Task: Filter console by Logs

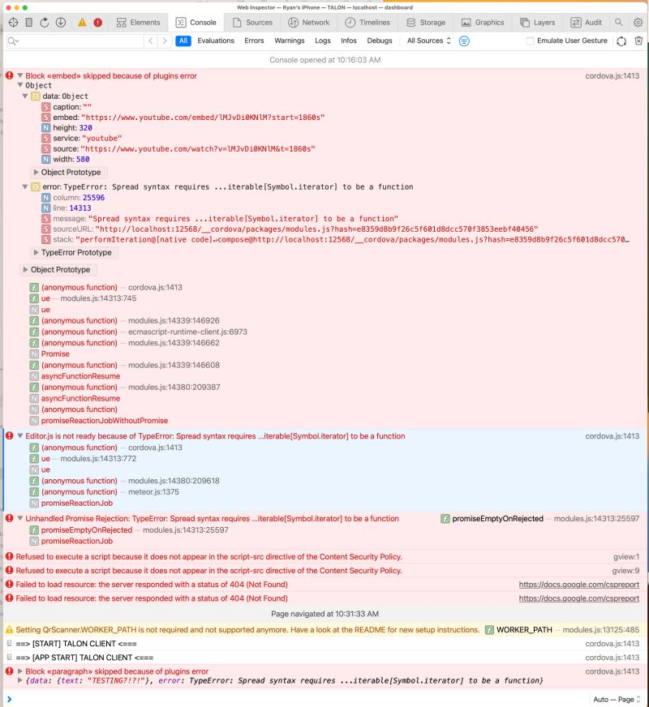Action: point(322,41)
